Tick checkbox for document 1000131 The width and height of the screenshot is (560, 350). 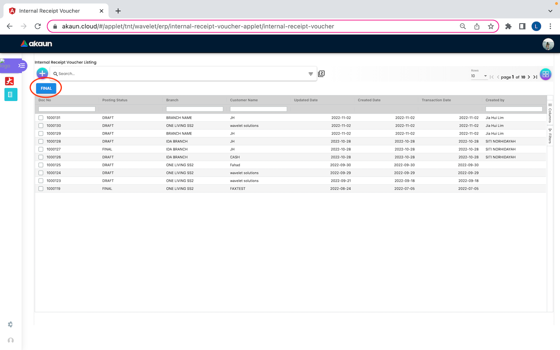[41, 118]
